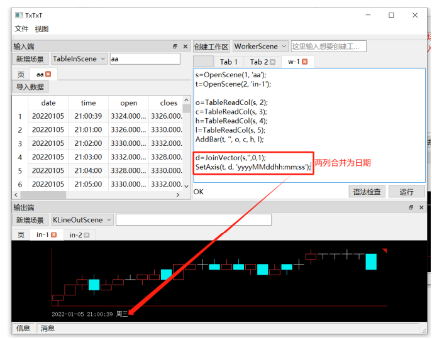Image resolution: width=432 pixels, height=340 pixels.
Task: Switch to the 页 tab in 输入端
Action: 21,74
